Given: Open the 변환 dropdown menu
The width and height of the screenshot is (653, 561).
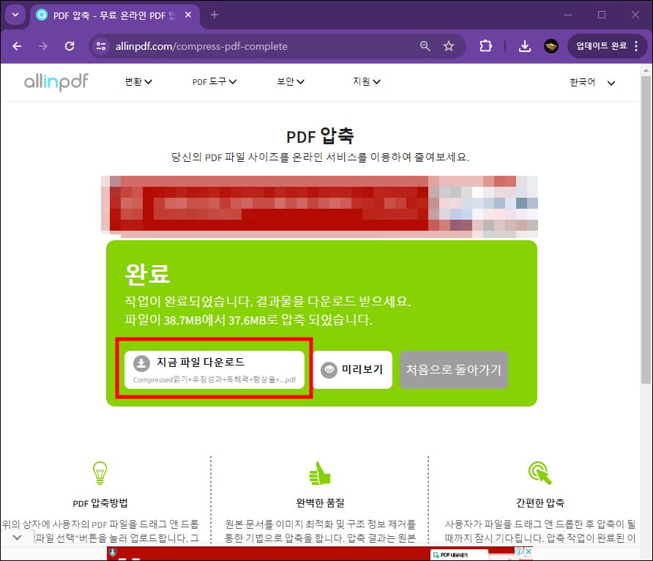Looking at the screenshot, I should [138, 82].
